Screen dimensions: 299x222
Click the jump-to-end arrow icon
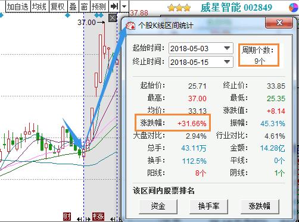[114, 7]
